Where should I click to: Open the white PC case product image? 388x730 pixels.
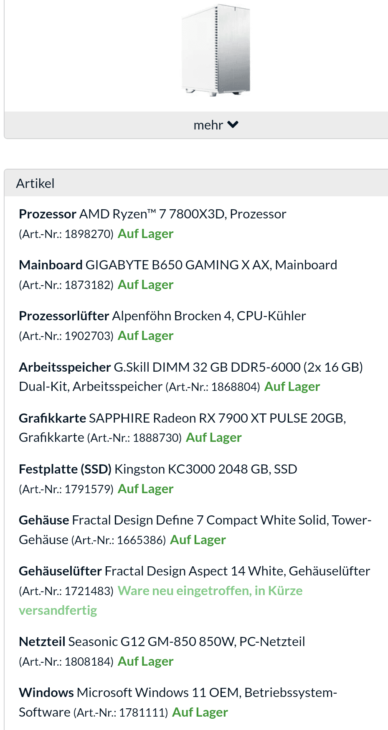[216, 50]
